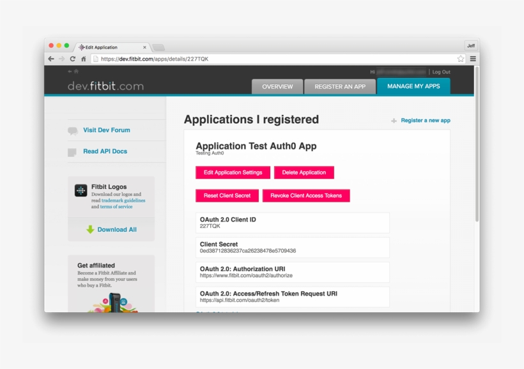Open the trademark guidelines link
Image resolution: width=524 pixels, height=369 pixels.
coord(124,200)
